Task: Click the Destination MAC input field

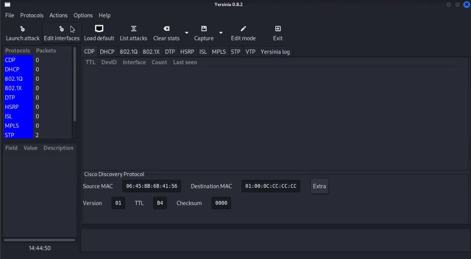Action: click(270, 186)
